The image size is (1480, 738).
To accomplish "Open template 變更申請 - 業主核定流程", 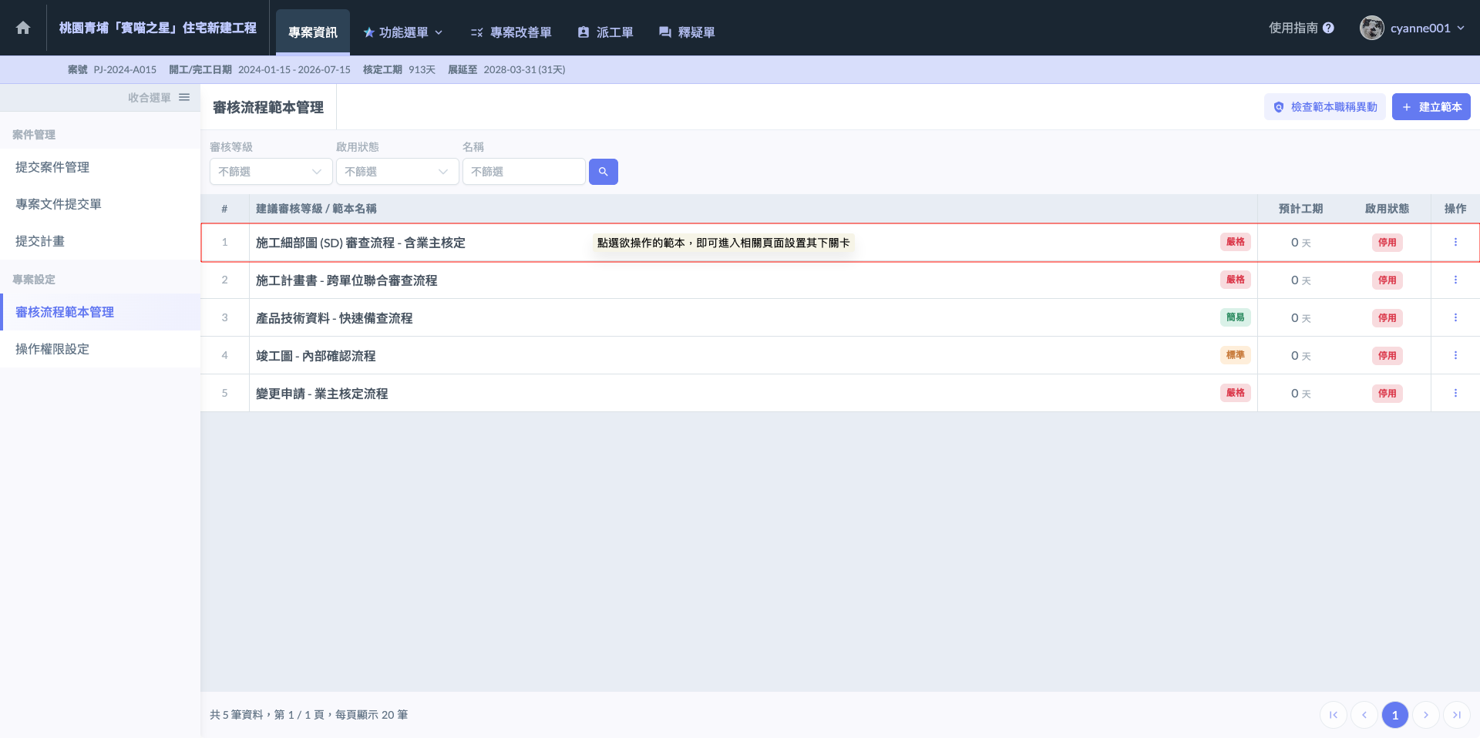I will [x=322, y=394].
